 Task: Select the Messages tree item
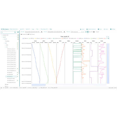point(7,84)
